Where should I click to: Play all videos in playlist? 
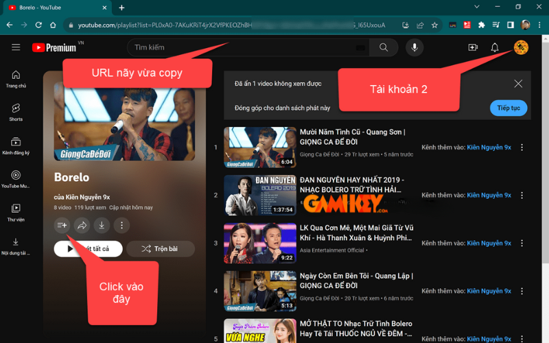tap(89, 249)
